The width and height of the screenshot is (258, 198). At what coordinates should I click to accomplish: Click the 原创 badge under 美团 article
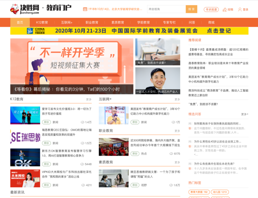135,122
